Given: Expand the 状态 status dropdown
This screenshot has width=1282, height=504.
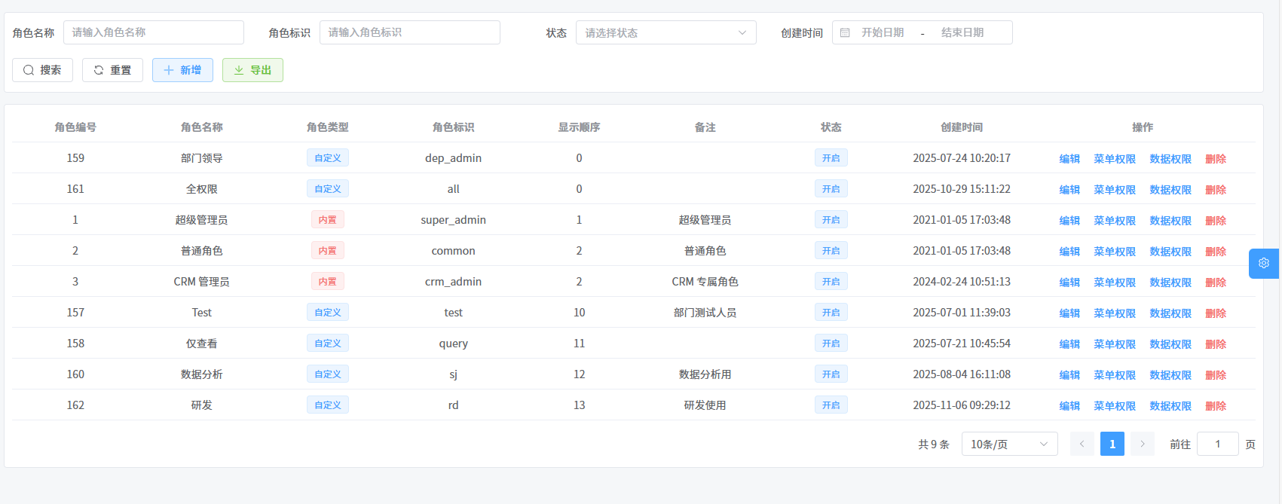Looking at the screenshot, I should pyautogui.click(x=665, y=33).
